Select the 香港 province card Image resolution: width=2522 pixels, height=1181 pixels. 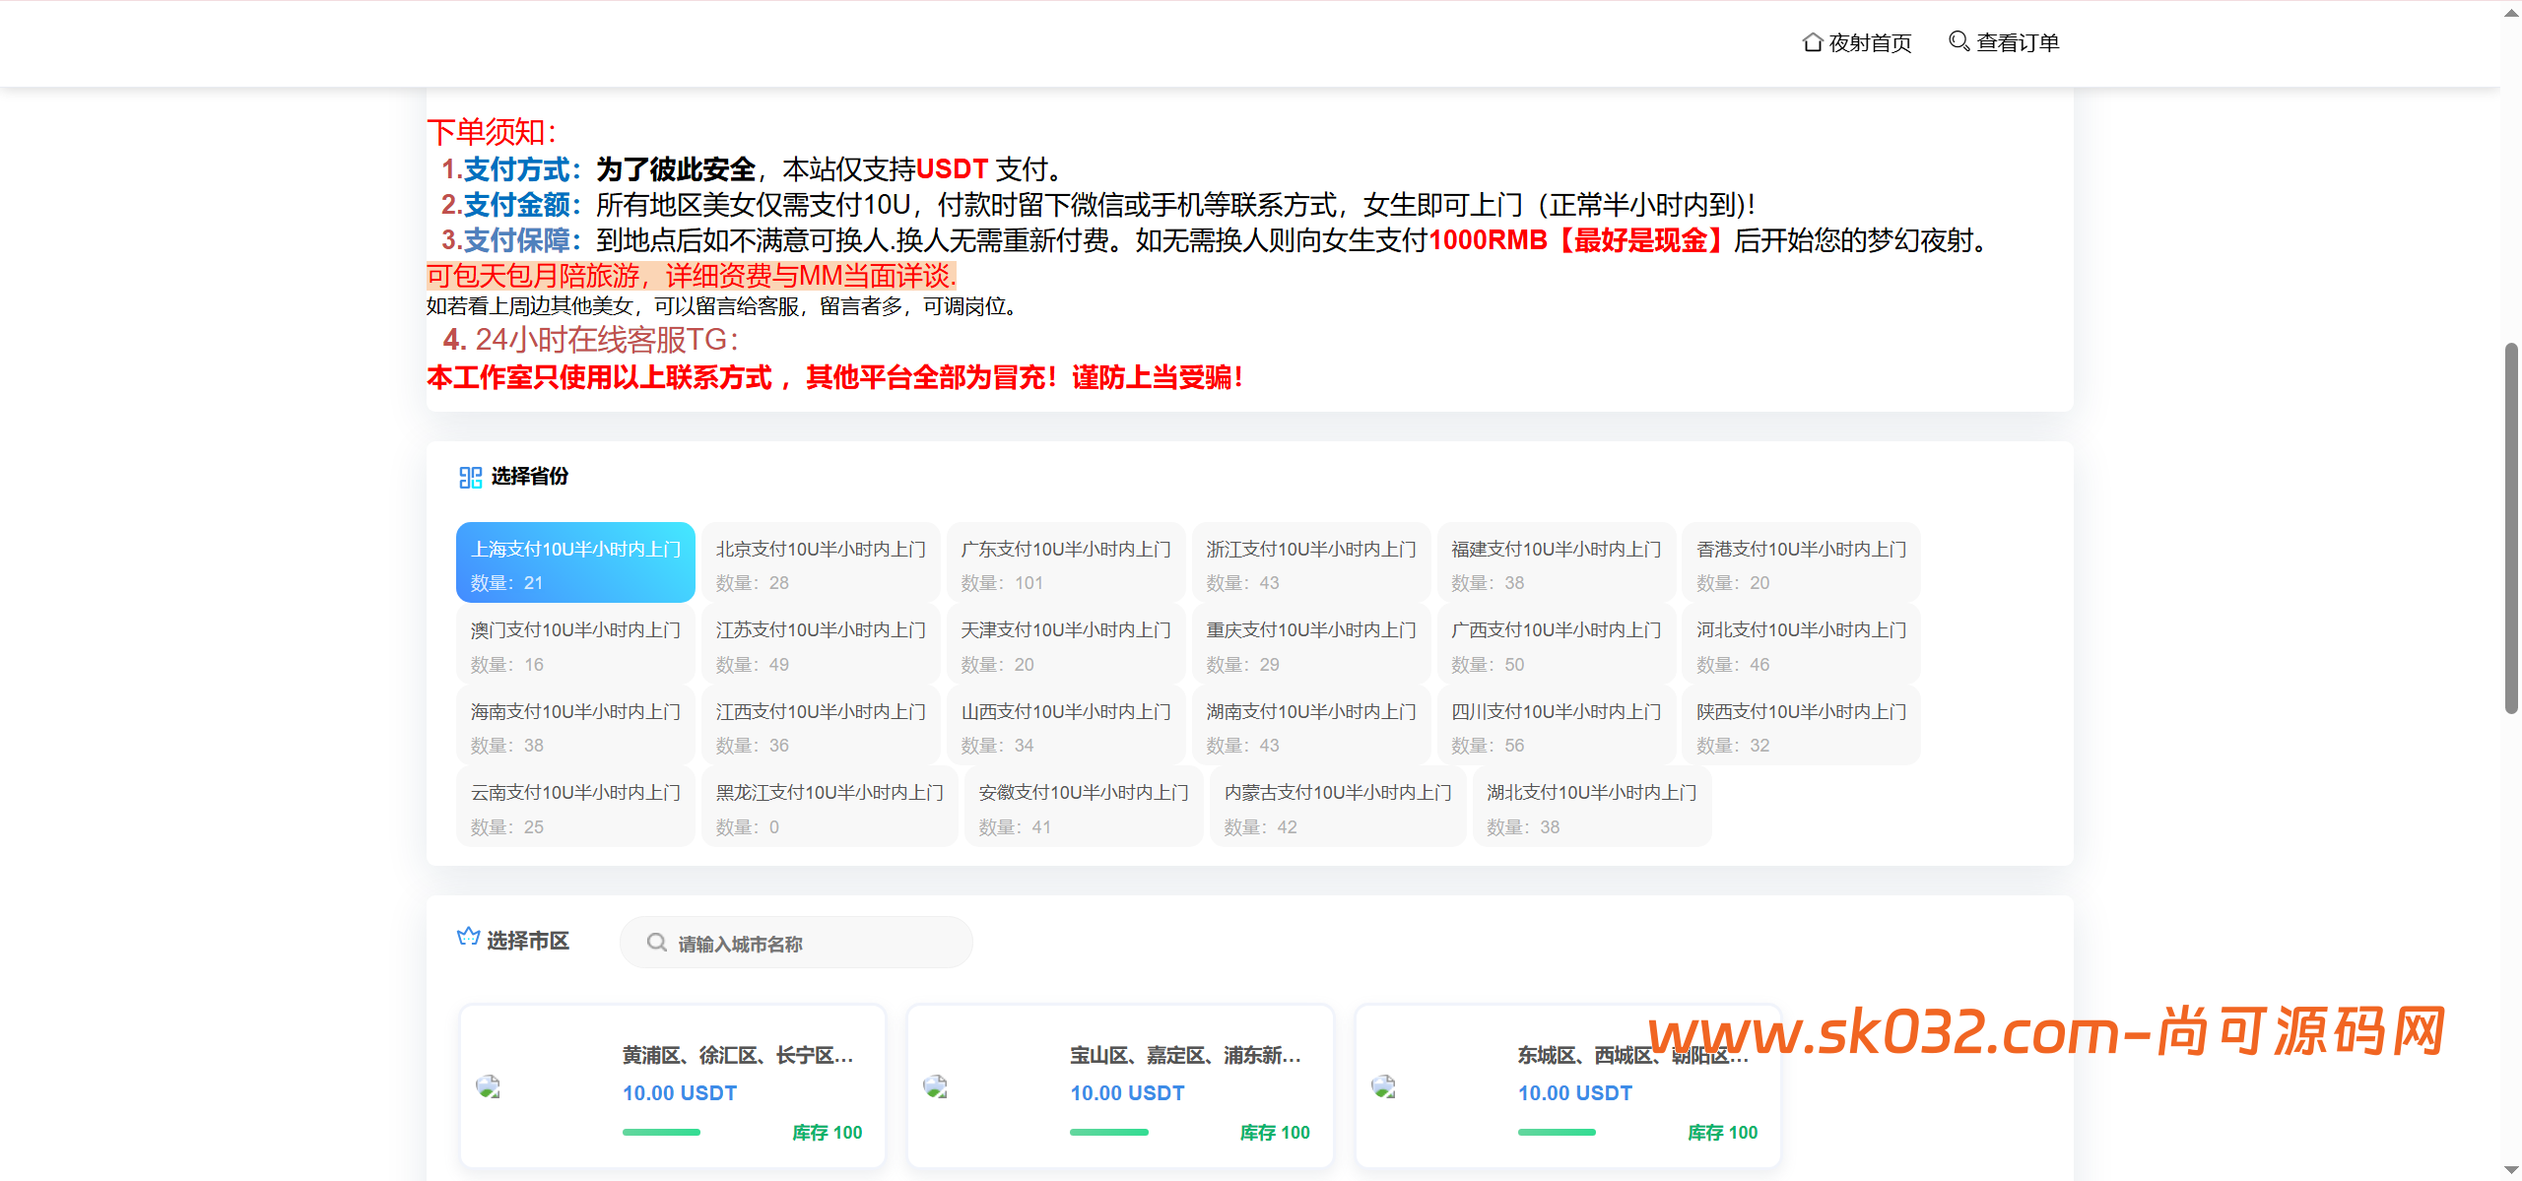point(1800,562)
